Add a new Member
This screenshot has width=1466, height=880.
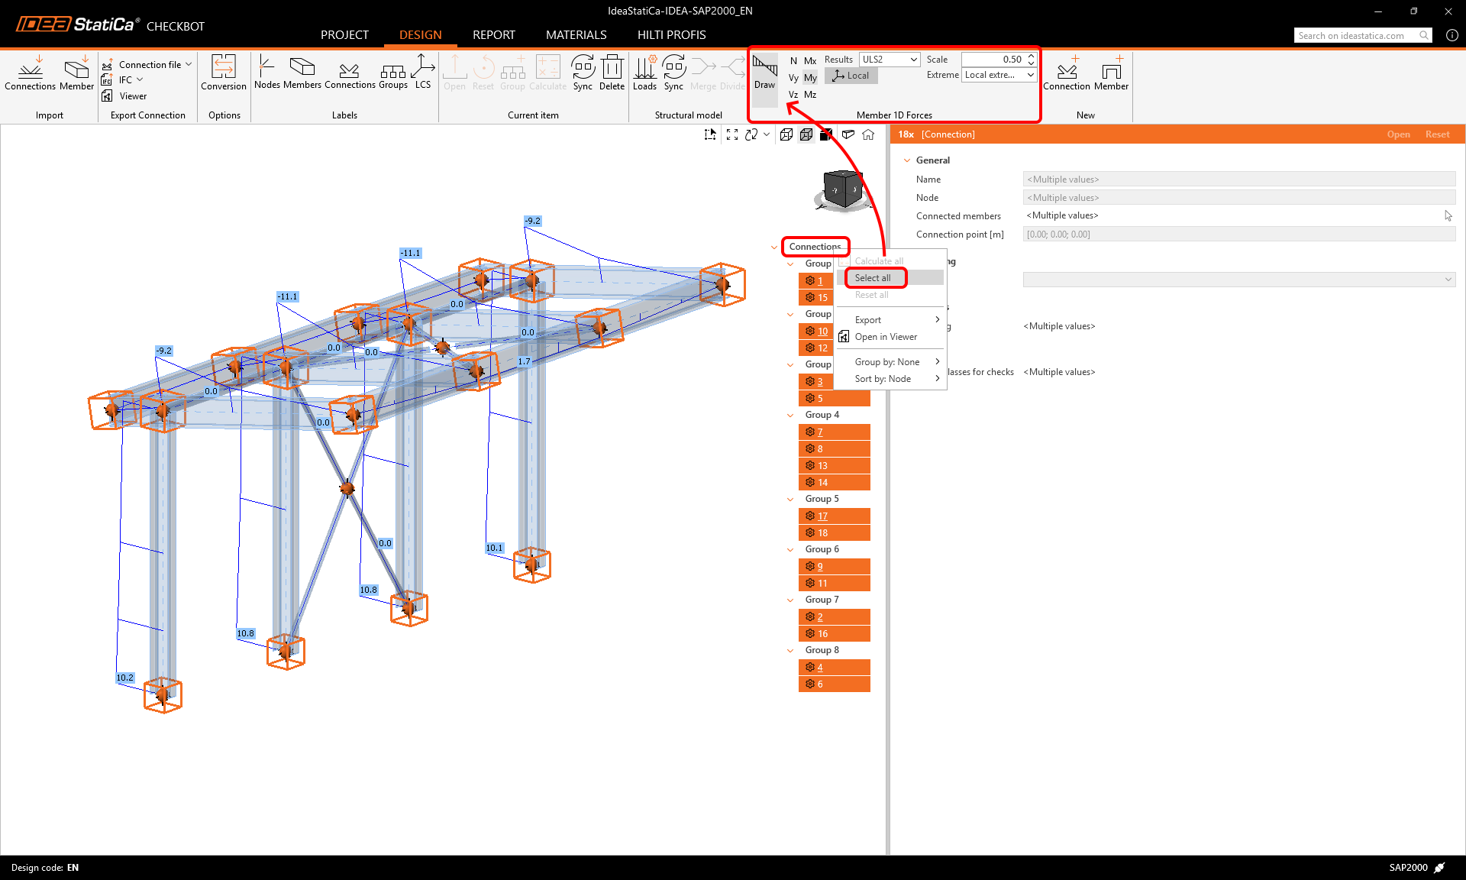pyautogui.click(x=1111, y=73)
